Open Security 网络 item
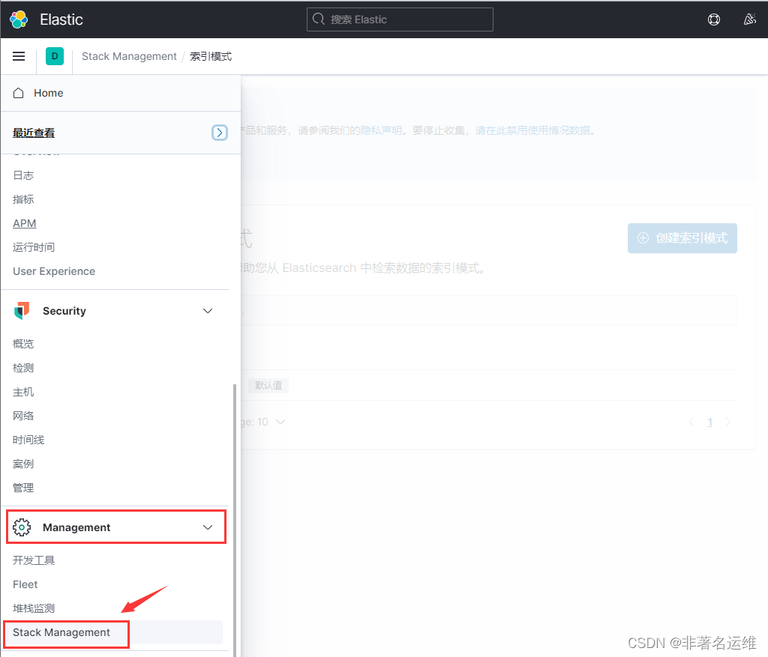This screenshot has height=657, width=768. coord(23,416)
